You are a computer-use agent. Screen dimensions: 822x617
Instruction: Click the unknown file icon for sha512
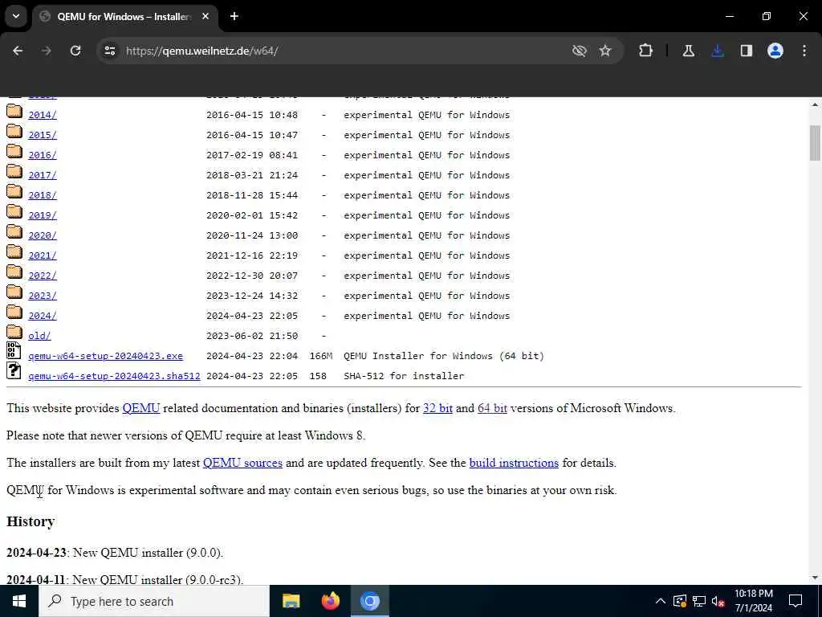click(x=14, y=370)
